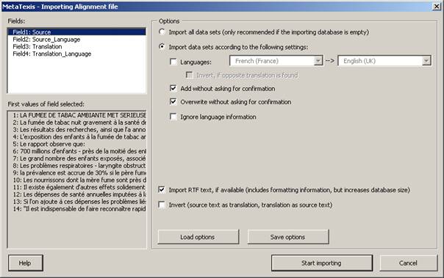Enable the Languages checkbox
Screen dimensions: 444x278
[173, 62]
